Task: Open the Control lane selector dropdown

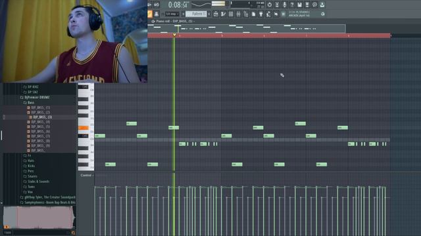Action: tap(87, 175)
